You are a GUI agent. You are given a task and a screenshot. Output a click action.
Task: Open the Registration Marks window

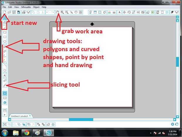pos(162,12)
